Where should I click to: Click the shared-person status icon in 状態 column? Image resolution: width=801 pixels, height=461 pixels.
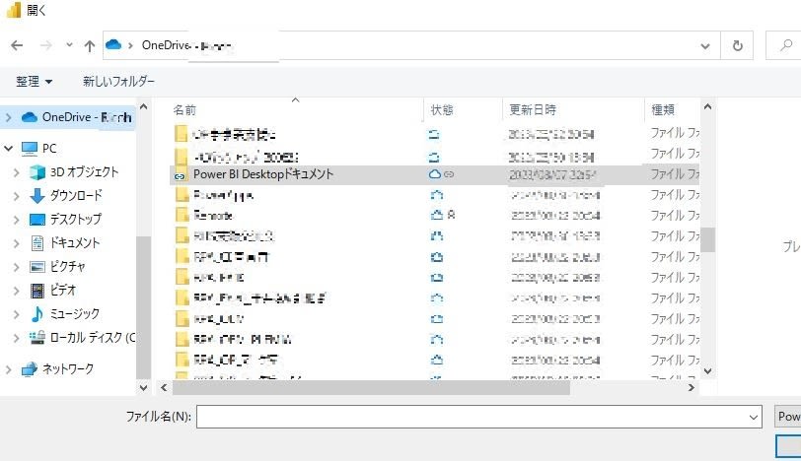point(451,215)
